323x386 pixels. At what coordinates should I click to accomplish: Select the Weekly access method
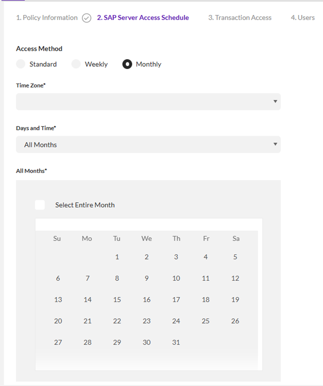[x=76, y=64]
